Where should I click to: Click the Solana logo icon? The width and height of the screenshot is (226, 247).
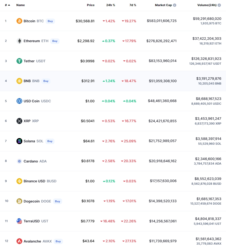click(x=19, y=141)
